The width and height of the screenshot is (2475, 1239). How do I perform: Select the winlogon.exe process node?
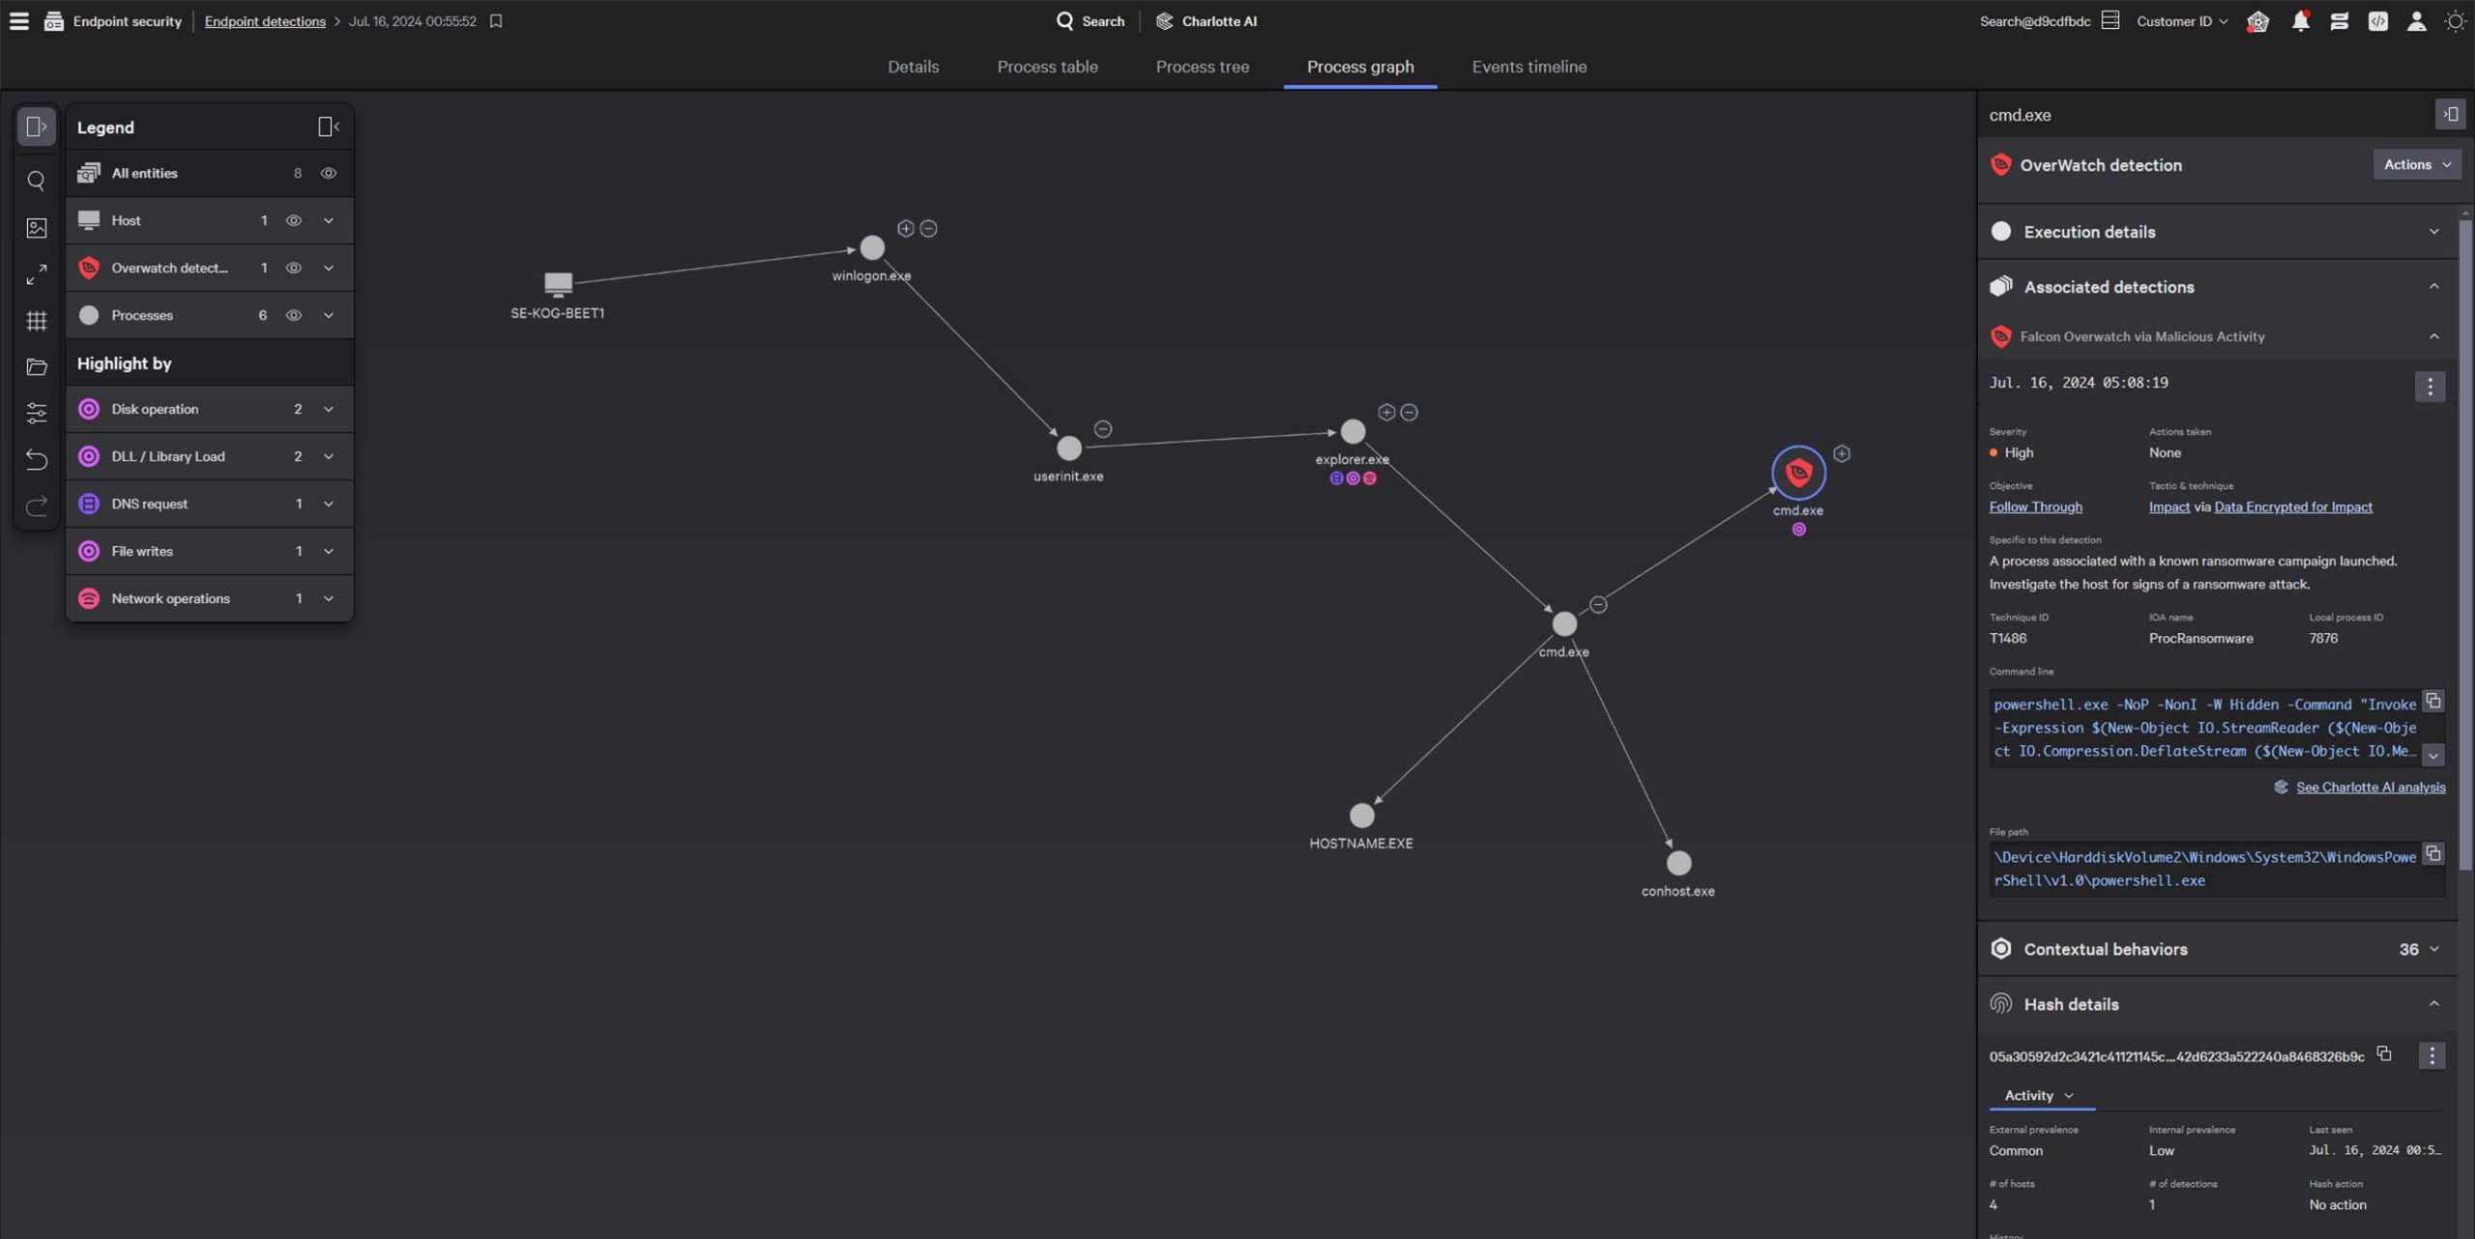tap(872, 247)
